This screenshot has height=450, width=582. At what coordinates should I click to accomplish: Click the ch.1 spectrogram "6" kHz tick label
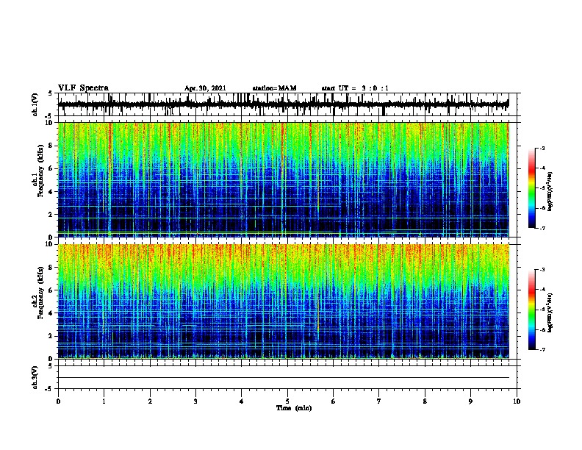click(51, 168)
